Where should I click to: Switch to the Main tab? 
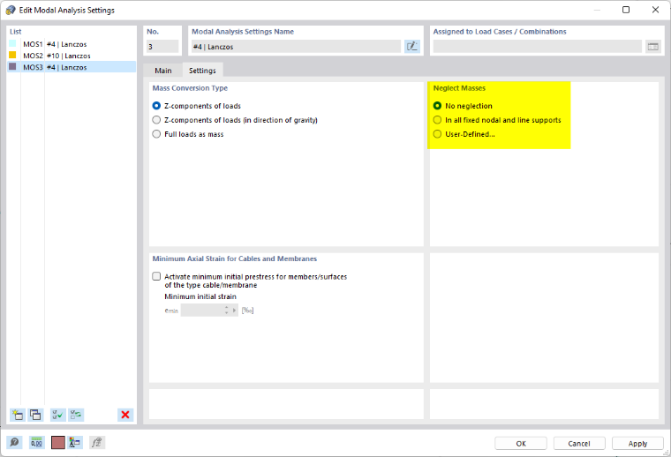[163, 71]
